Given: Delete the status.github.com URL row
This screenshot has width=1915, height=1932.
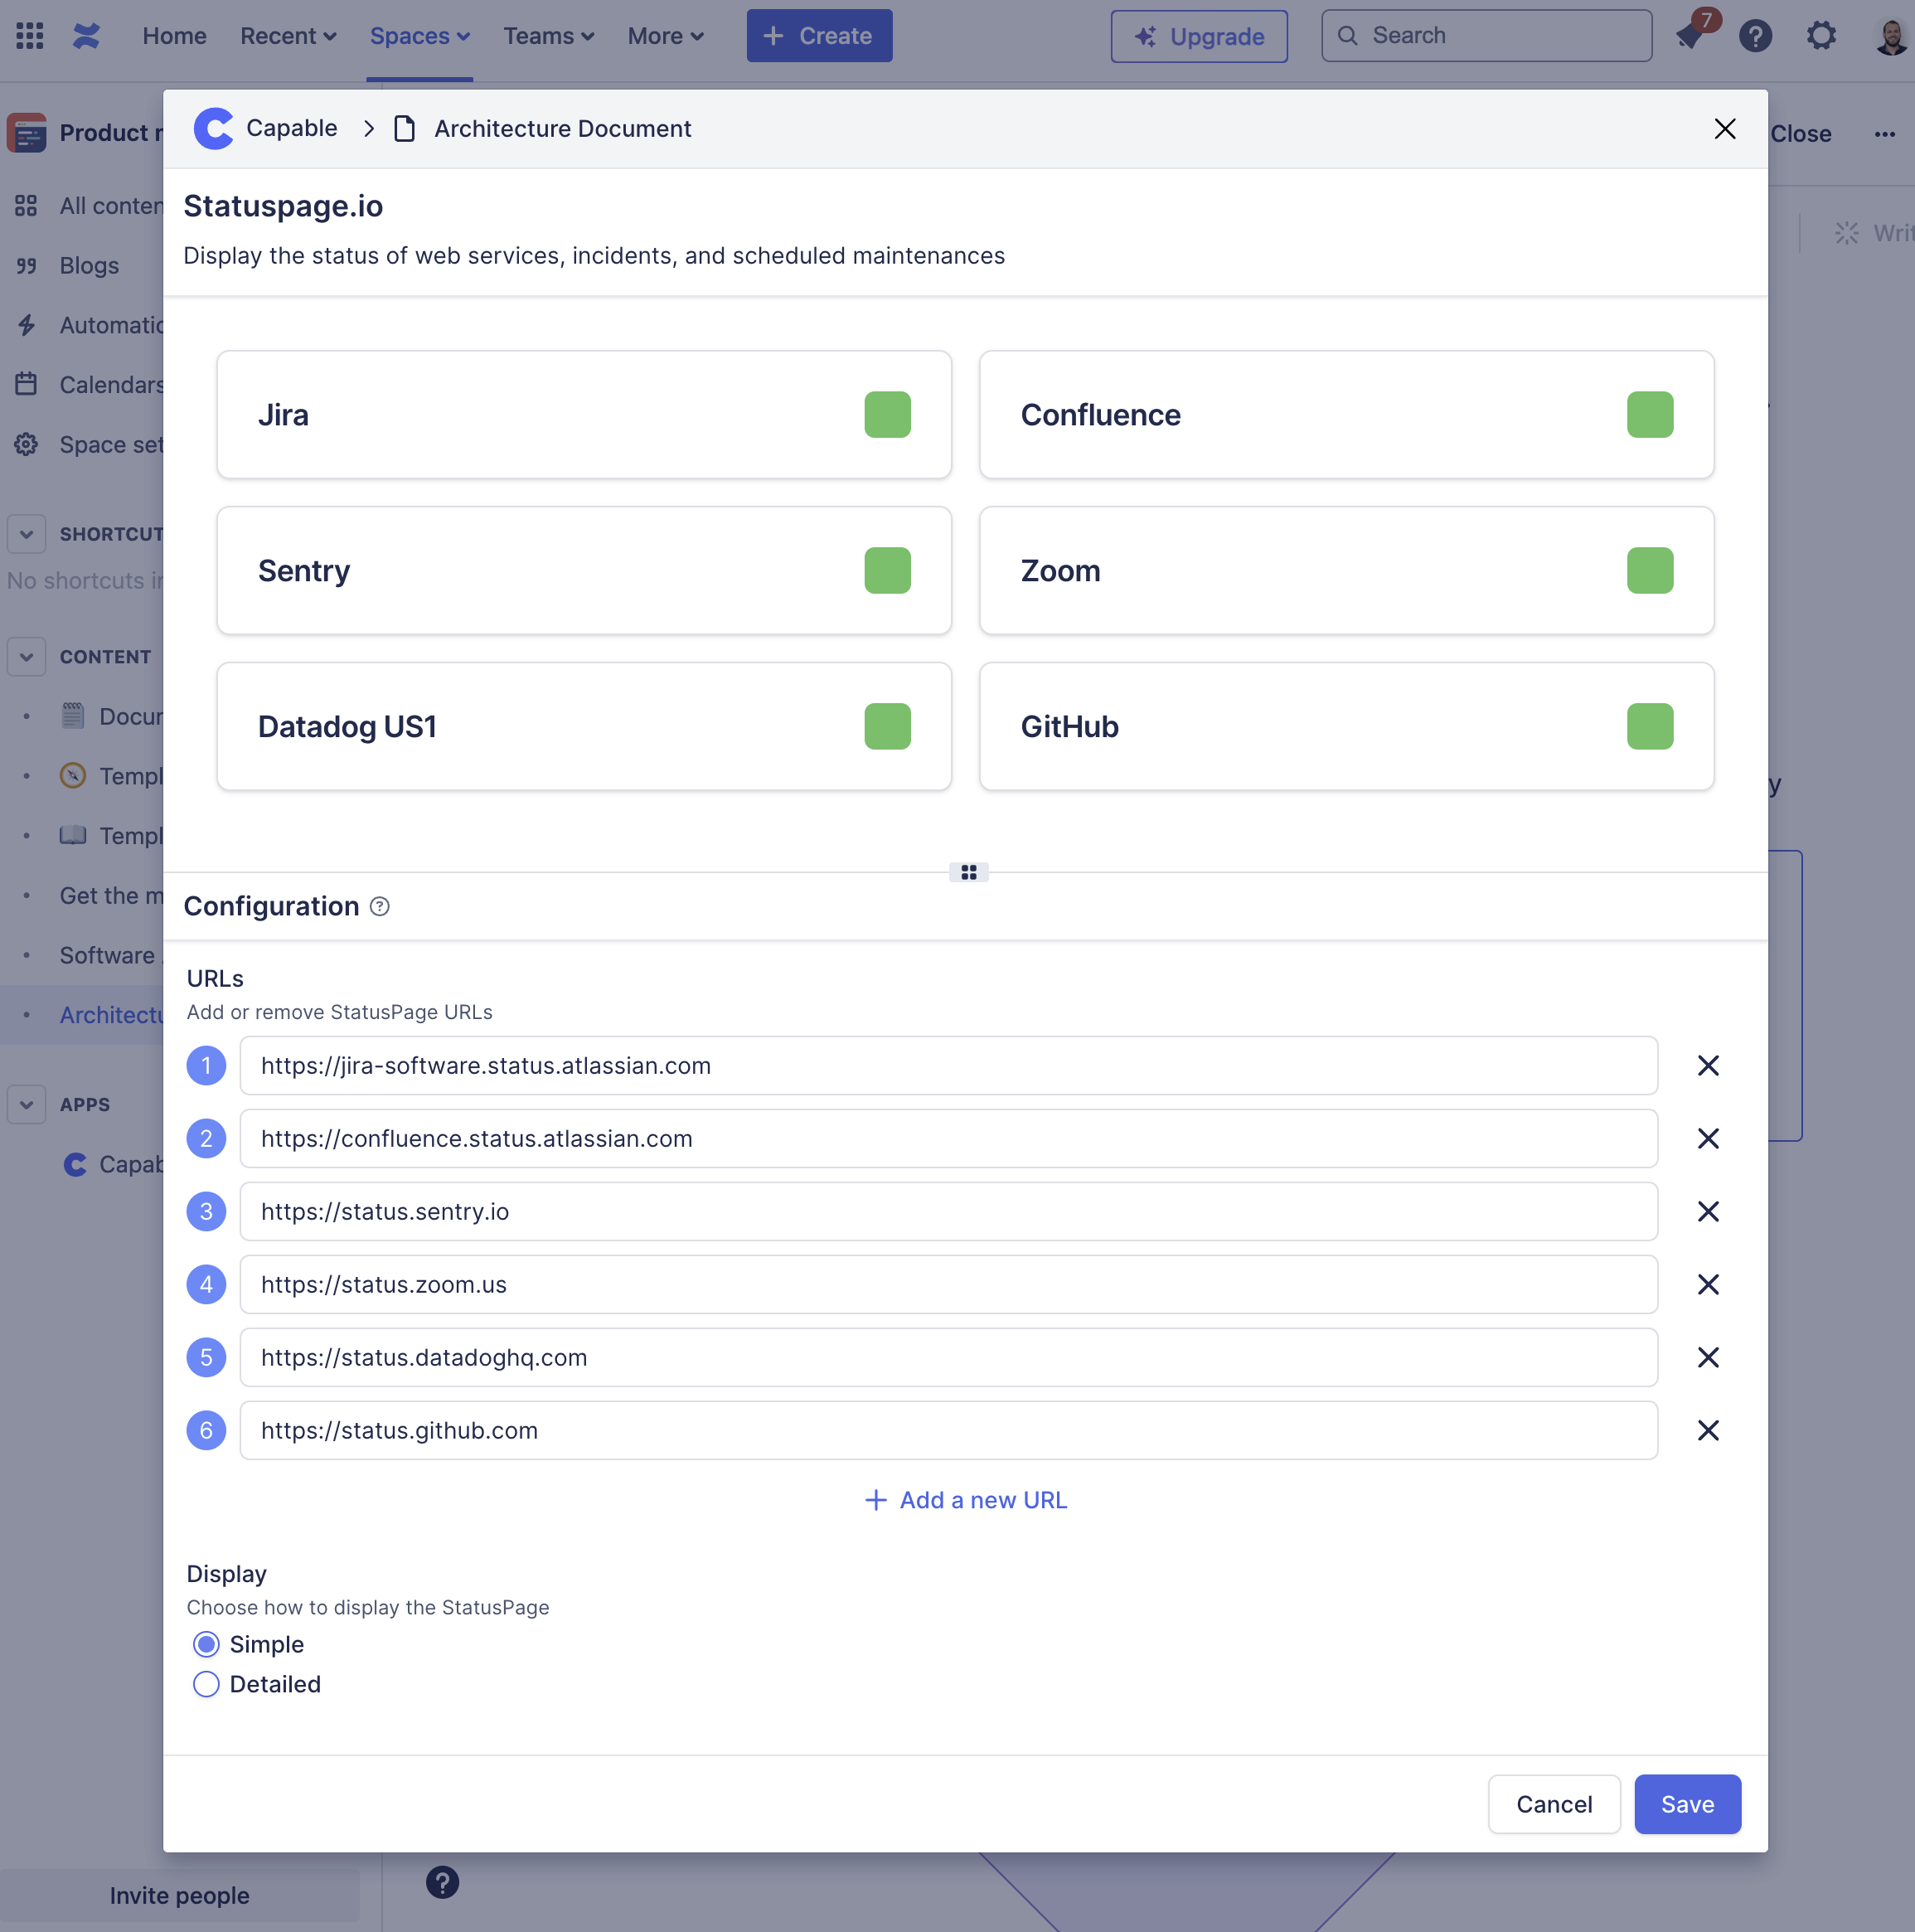Looking at the screenshot, I should (1707, 1431).
